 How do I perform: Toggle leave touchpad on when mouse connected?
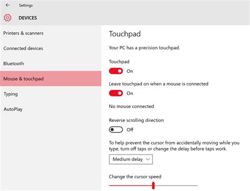[116, 93]
